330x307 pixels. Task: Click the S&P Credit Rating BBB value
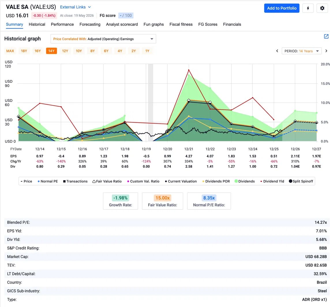click(x=323, y=248)
